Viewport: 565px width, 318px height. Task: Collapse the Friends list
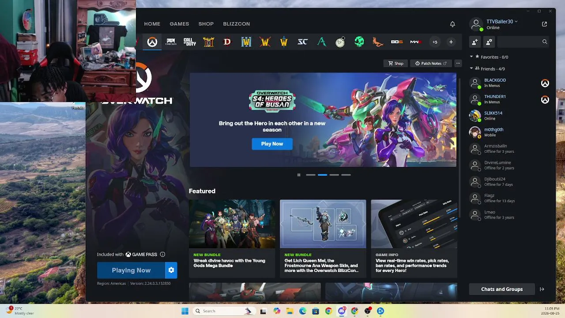pyautogui.click(x=471, y=68)
